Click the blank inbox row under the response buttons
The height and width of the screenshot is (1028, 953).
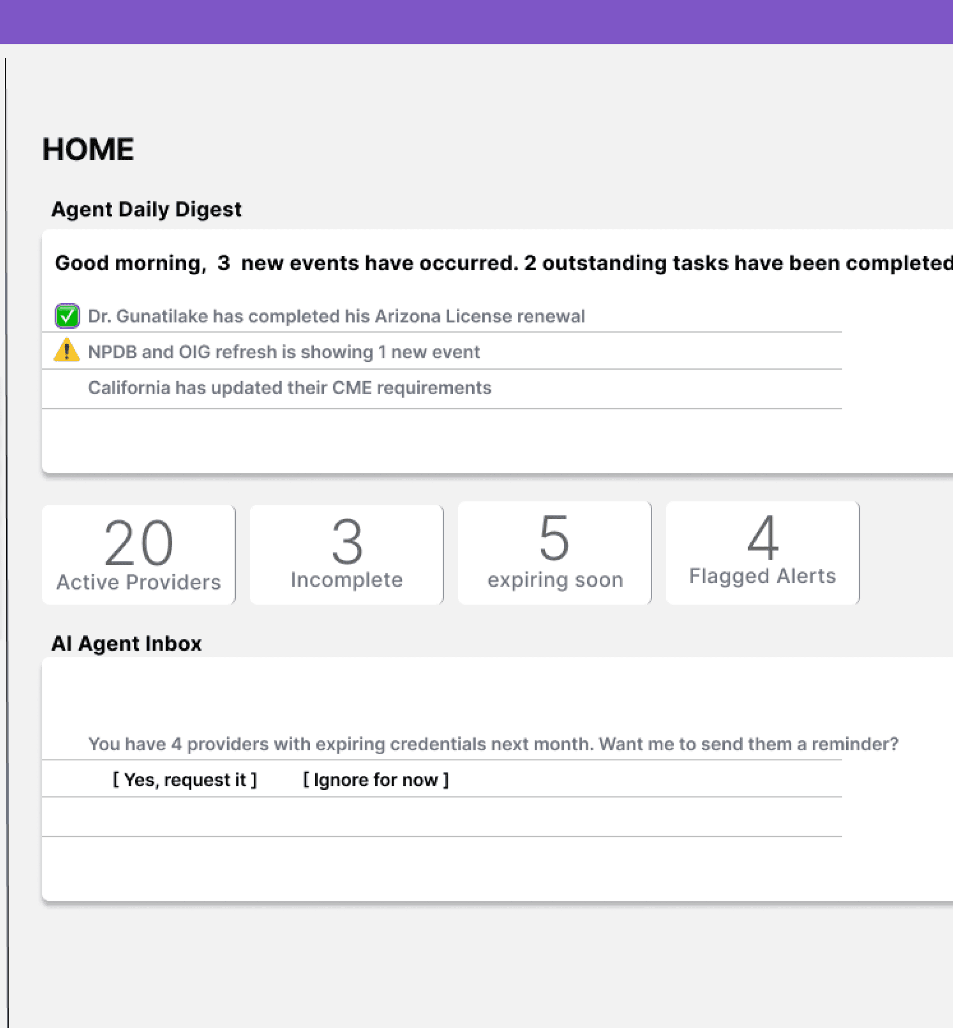[441, 817]
